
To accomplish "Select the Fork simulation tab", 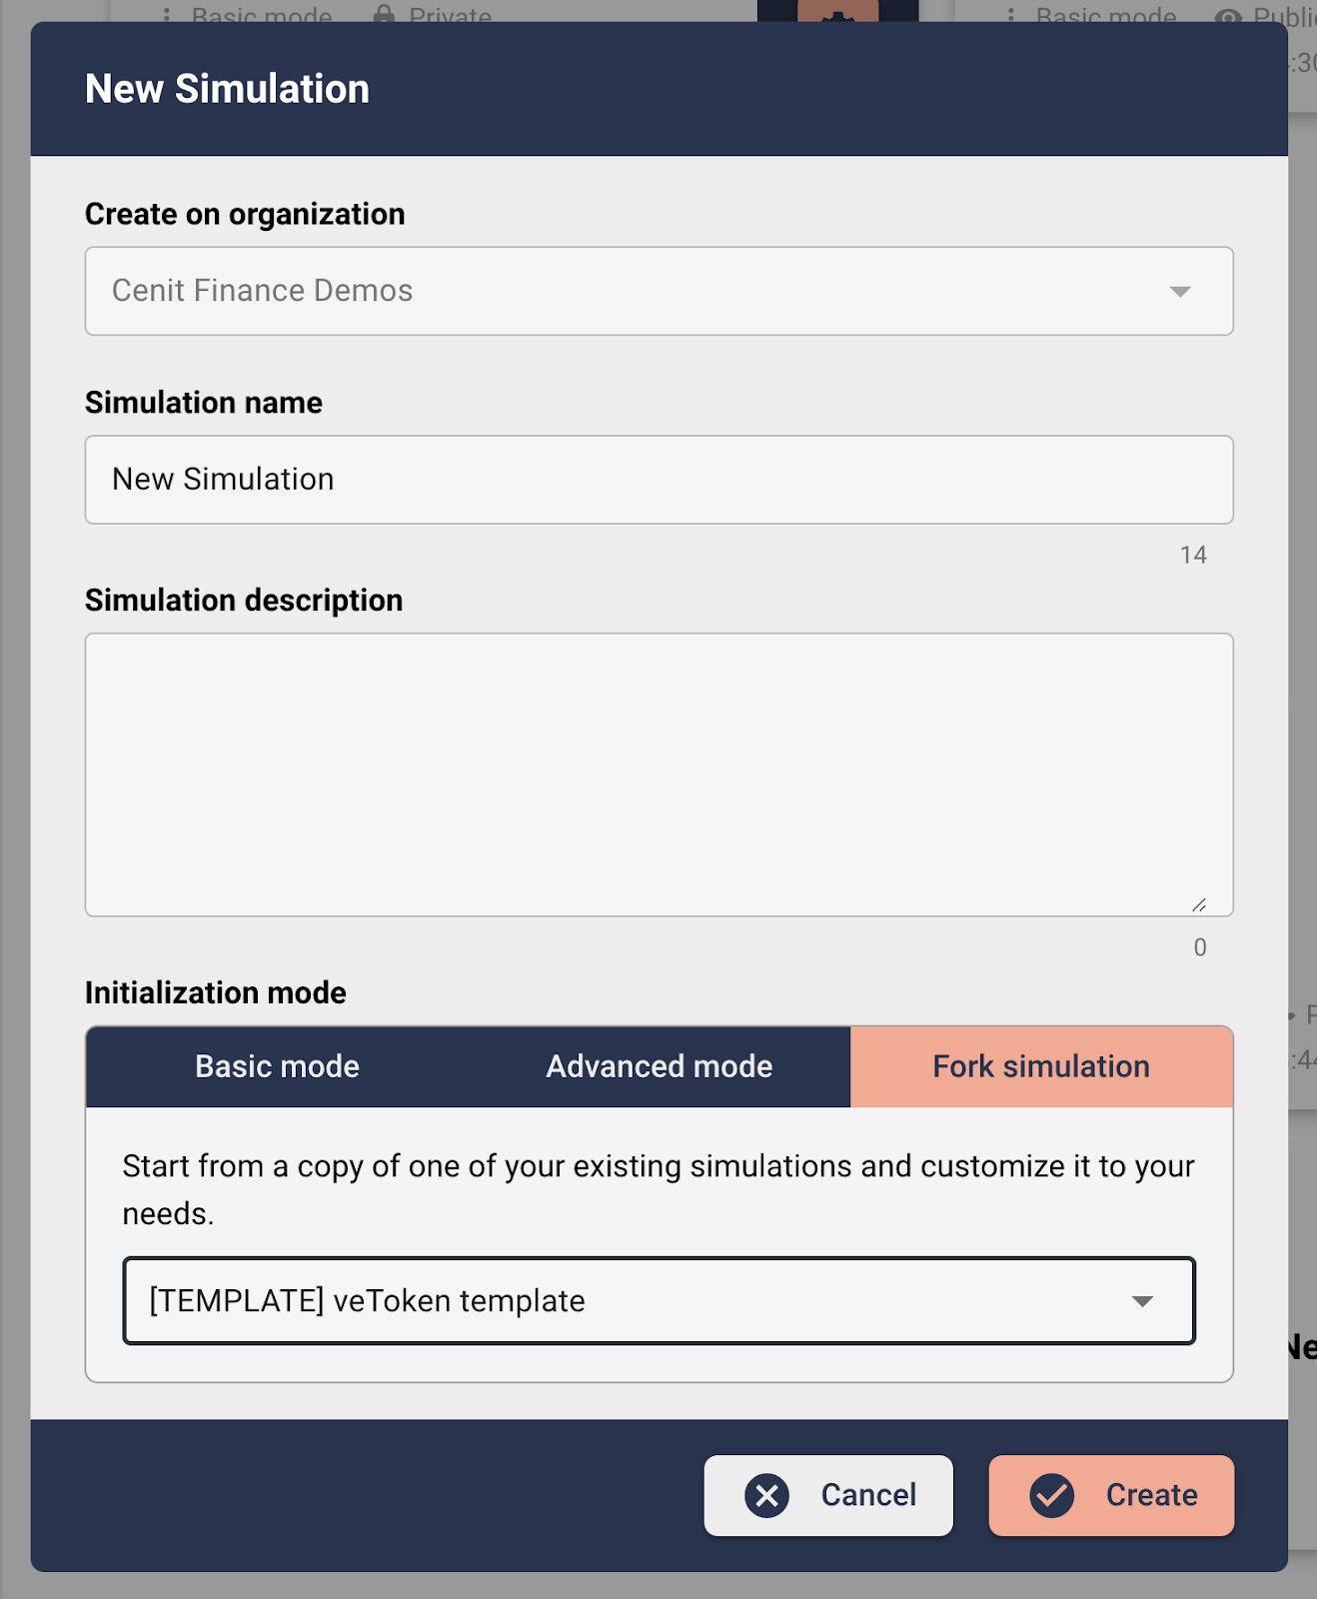I will [1040, 1066].
